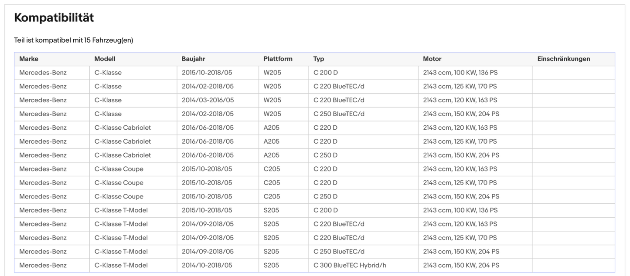Select the C 300 BlueTEC Hybrid/h cell
The width and height of the screenshot is (630, 276).
coord(350,265)
